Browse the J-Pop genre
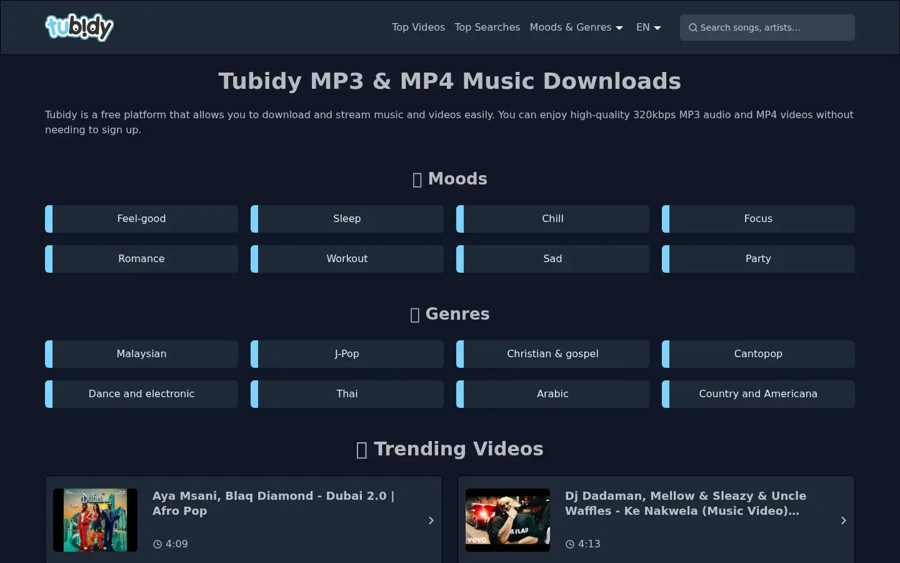Image resolution: width=900 pixels, height=563 pixels. pyautogui.click(x=347, y=354)
